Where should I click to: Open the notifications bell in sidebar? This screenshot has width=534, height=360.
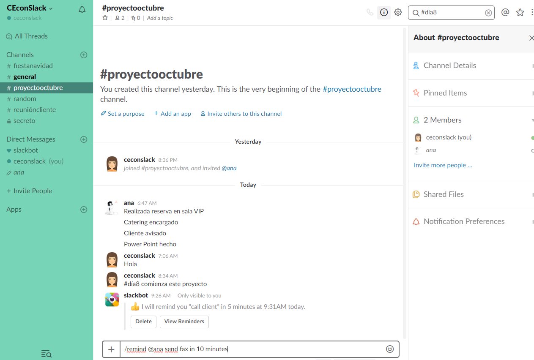(82, 9)
